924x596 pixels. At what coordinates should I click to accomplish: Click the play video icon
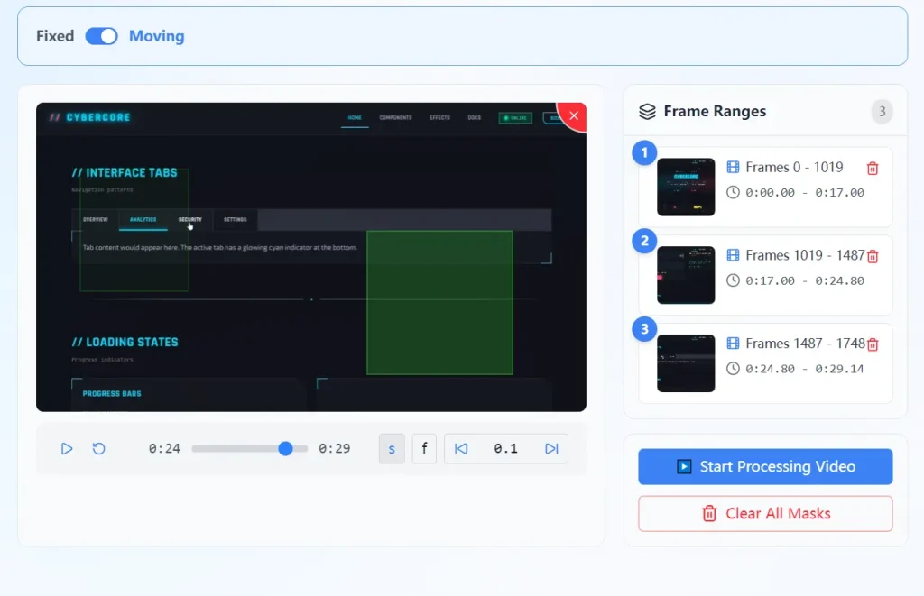point(67,448)
